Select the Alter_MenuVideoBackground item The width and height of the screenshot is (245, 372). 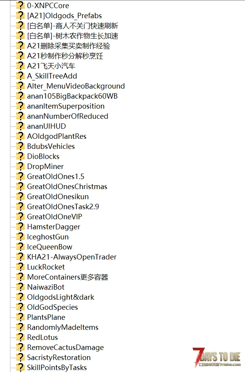click(x=76, y=86)
